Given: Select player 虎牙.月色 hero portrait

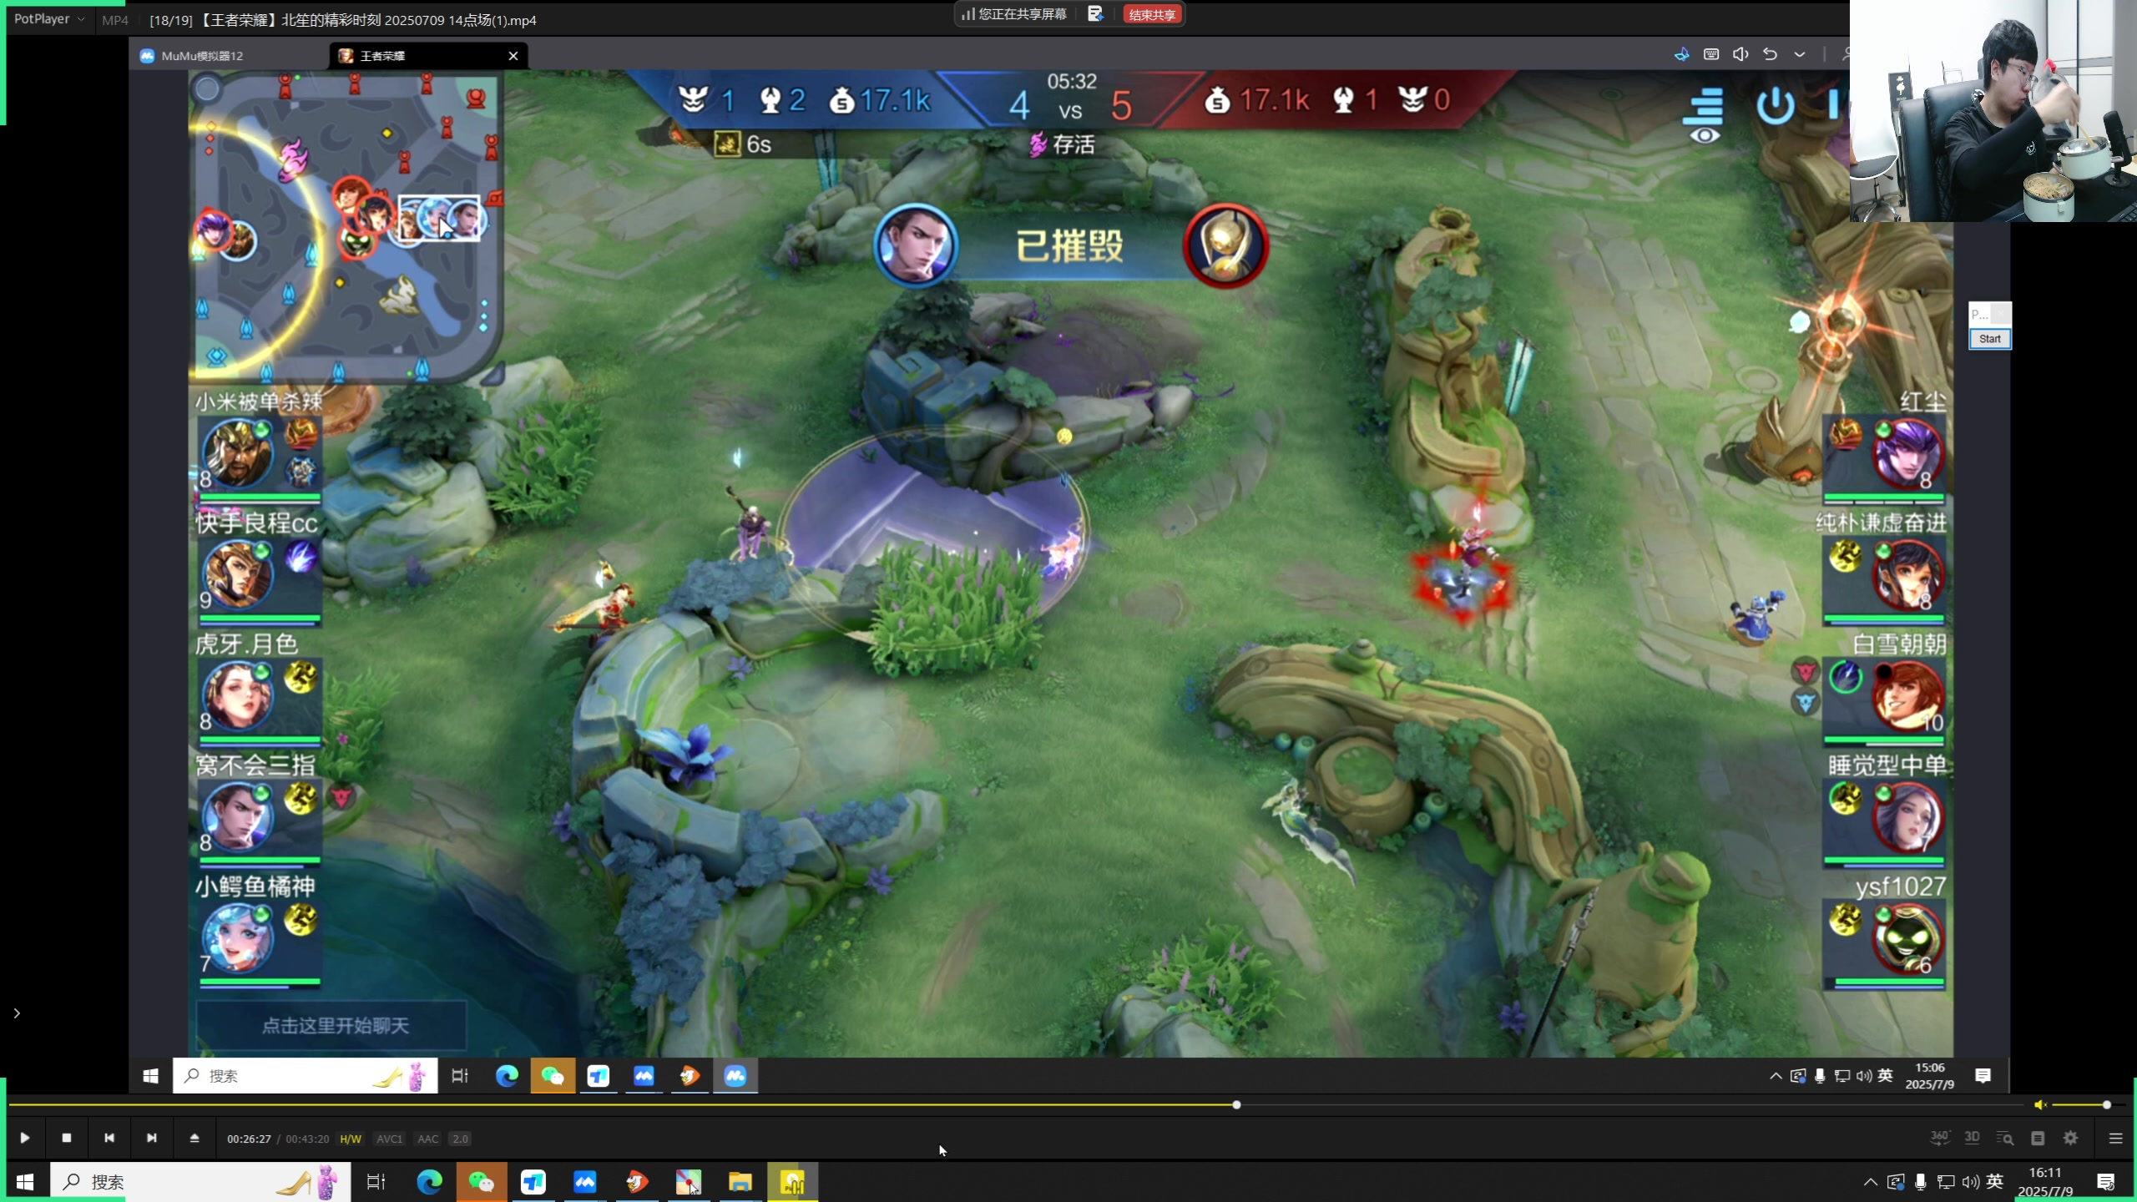Looking at the screenshot, I should (238, 695).
